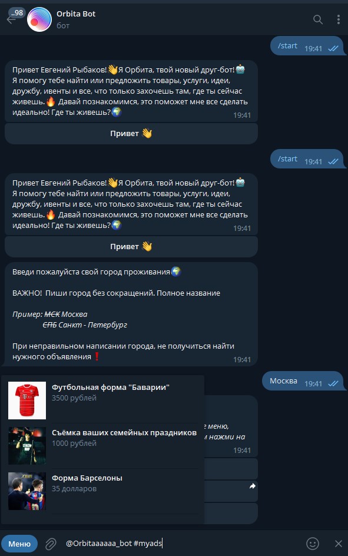Select the Москва sent message
This screenshot has width=348, height=556.
[303, 381]
